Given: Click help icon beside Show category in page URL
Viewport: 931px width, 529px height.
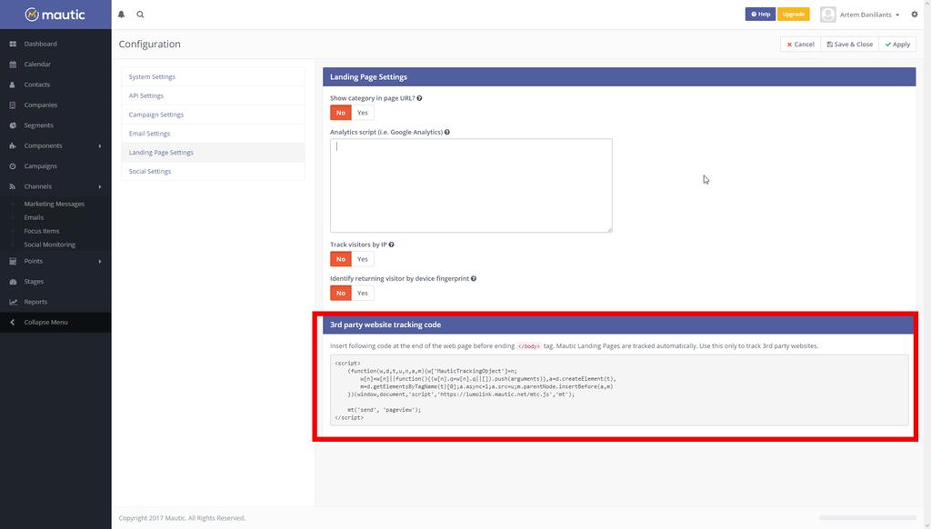Looking at the screenshot, I should 419,98.
